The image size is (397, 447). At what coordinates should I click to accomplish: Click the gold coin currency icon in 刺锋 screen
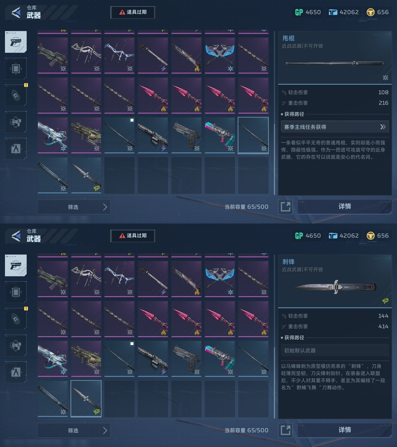coord(371,236)
